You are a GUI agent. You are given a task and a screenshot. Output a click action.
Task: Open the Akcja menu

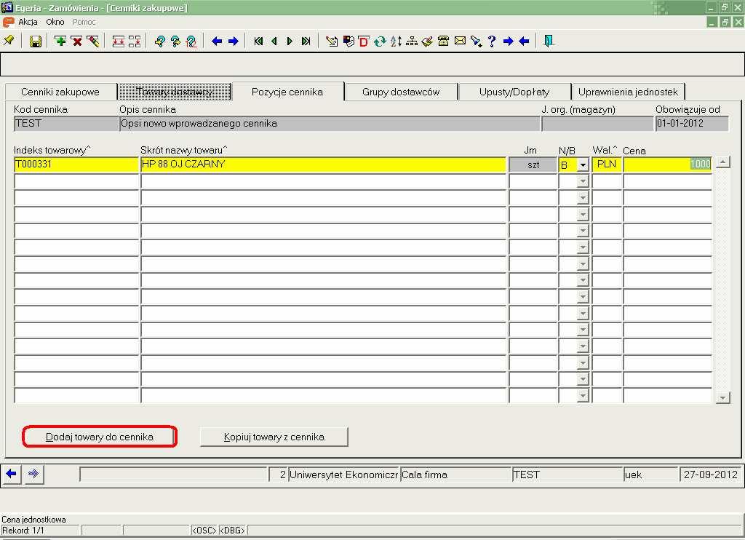[x=28, y=22]
